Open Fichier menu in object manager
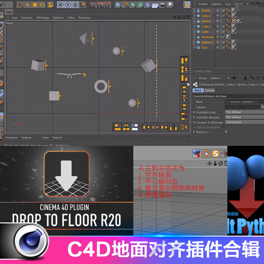The height and width of the screenshot is (264, 264). coord(203,4)
